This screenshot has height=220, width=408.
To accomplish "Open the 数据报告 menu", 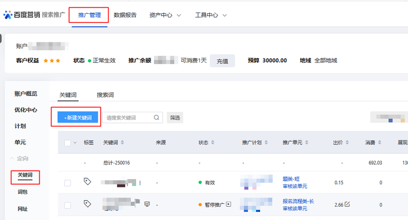I will coord(125,15).
